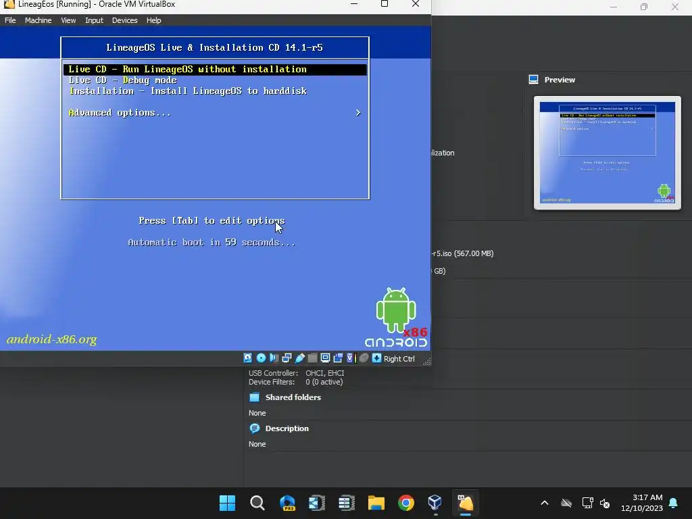The height and width of the screenshot is (519, 692).
Task: Open the Chrome taskbar icon
Action: (x=406, y=503)
